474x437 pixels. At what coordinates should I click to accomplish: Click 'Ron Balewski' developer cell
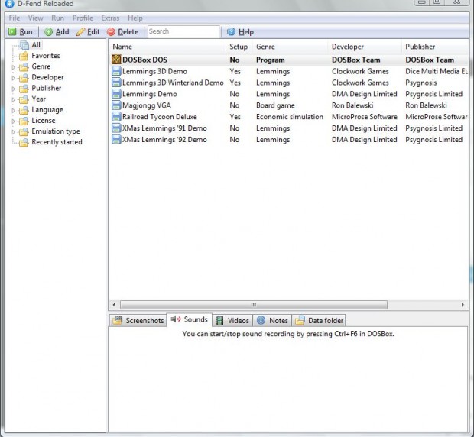click(x=352, y=105)
